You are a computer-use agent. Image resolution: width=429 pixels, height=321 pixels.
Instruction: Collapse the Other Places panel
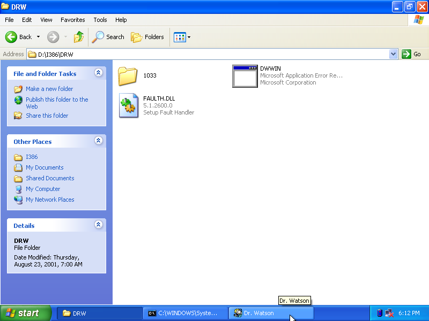99,141
